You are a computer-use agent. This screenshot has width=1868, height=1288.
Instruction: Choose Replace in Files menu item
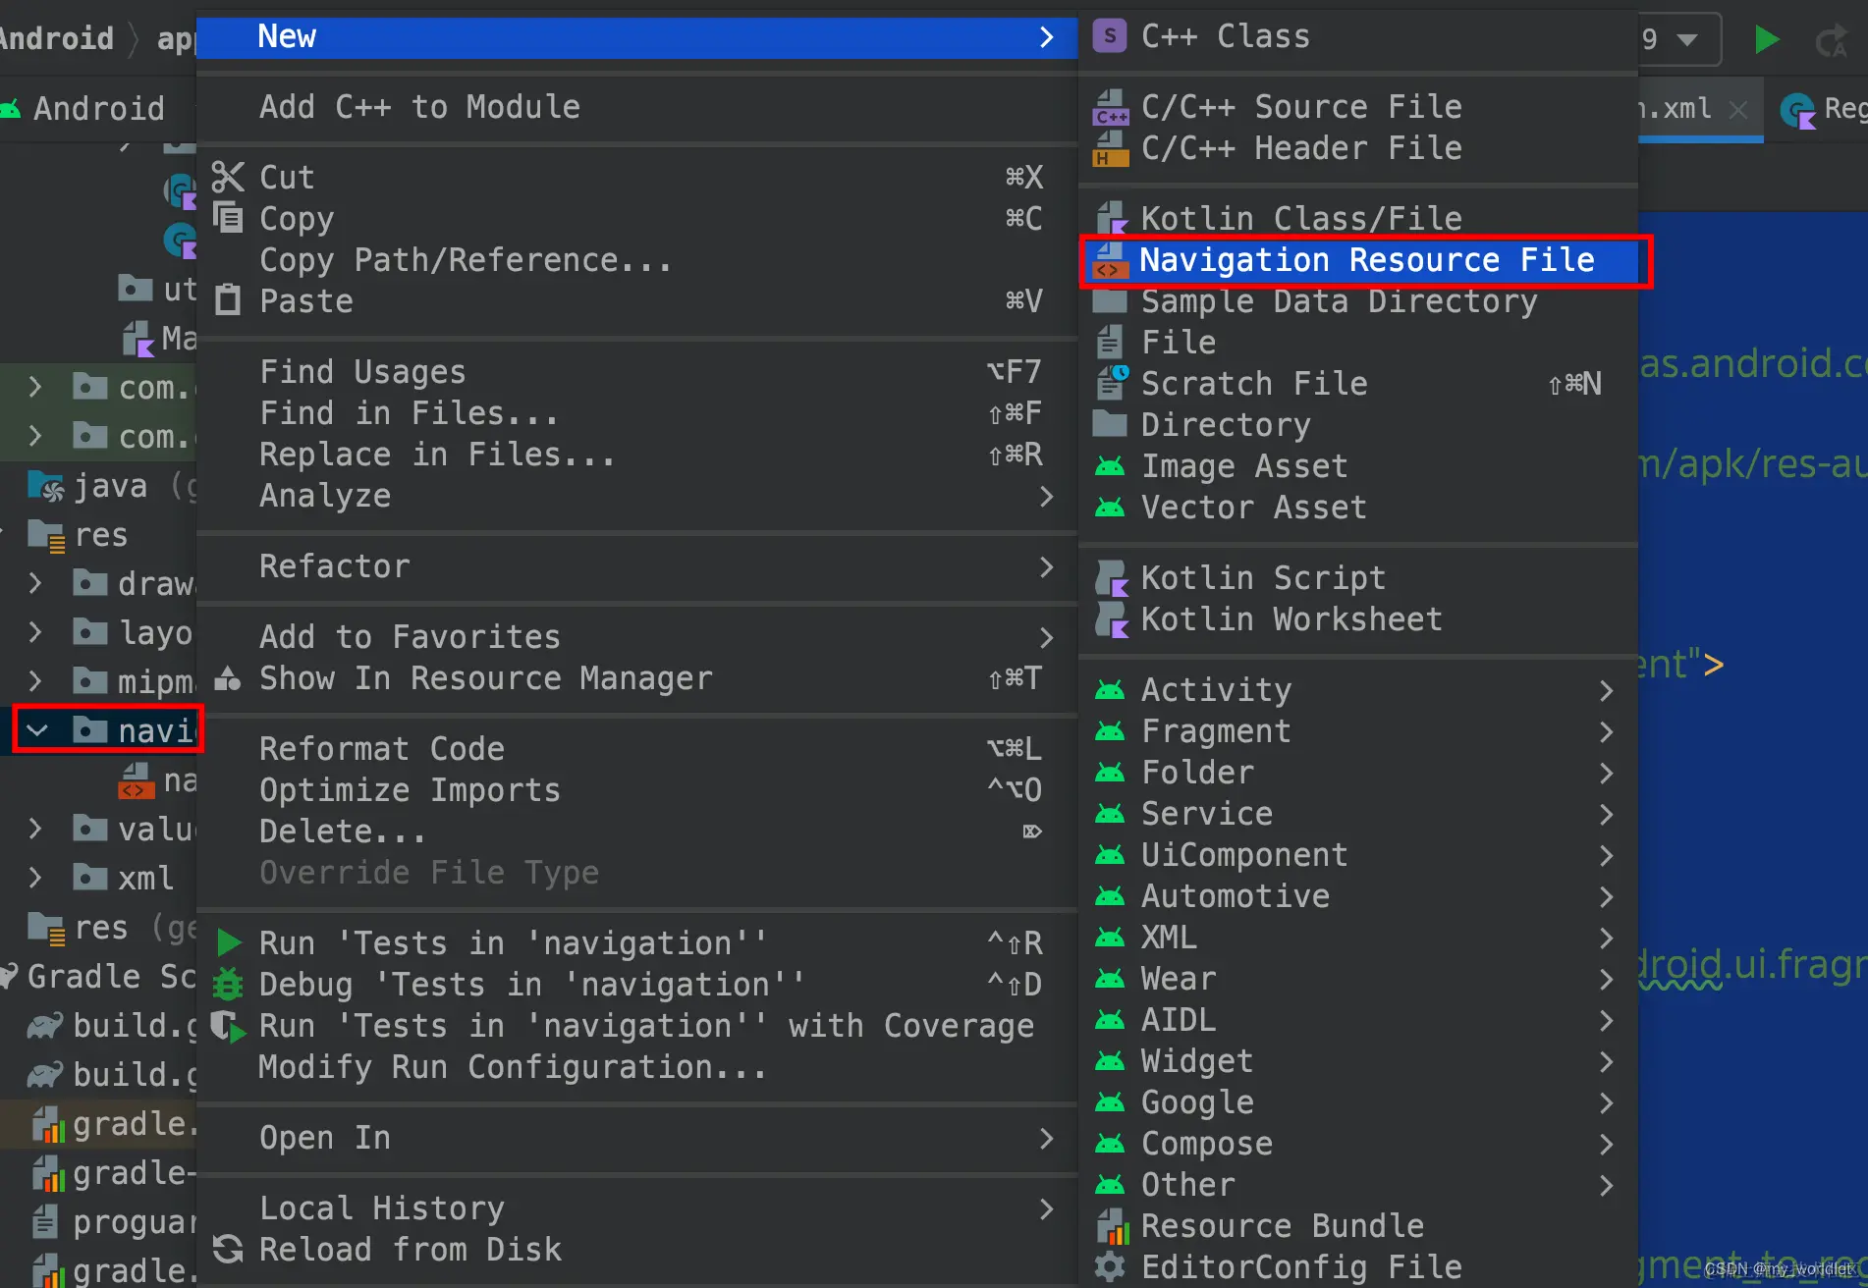tap(636, 455)
